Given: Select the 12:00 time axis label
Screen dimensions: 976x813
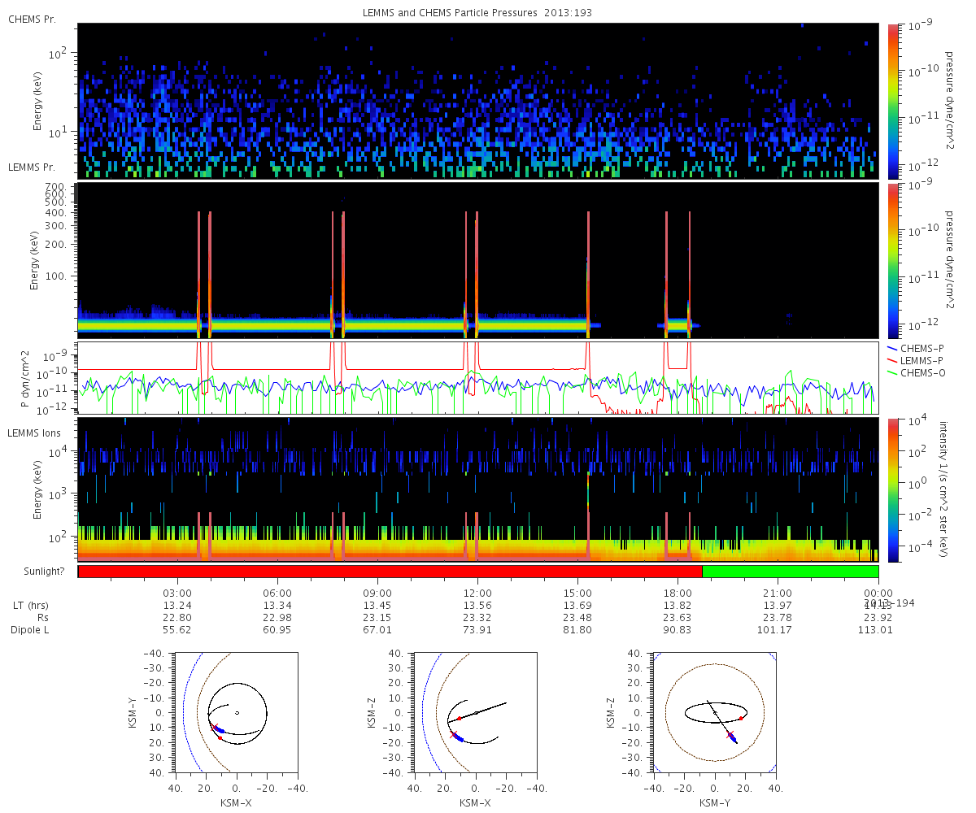Looking at the screenshot, I should coord(477,593).
